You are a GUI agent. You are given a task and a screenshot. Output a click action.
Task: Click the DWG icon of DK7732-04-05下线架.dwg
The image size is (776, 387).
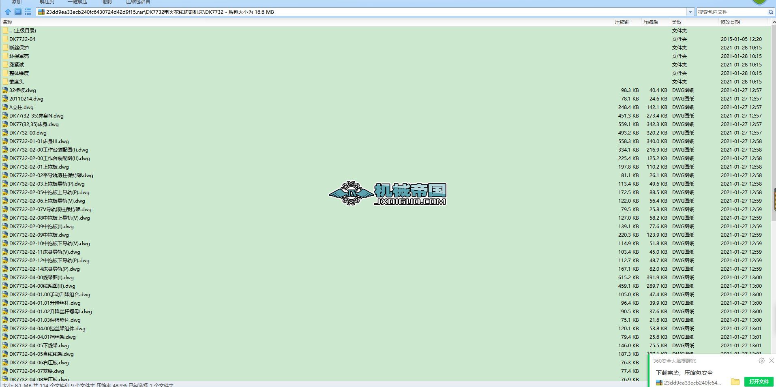pyautogui.click(x=5, y=346)
